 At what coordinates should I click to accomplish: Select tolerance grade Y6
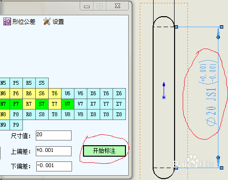tap(106, 93)
